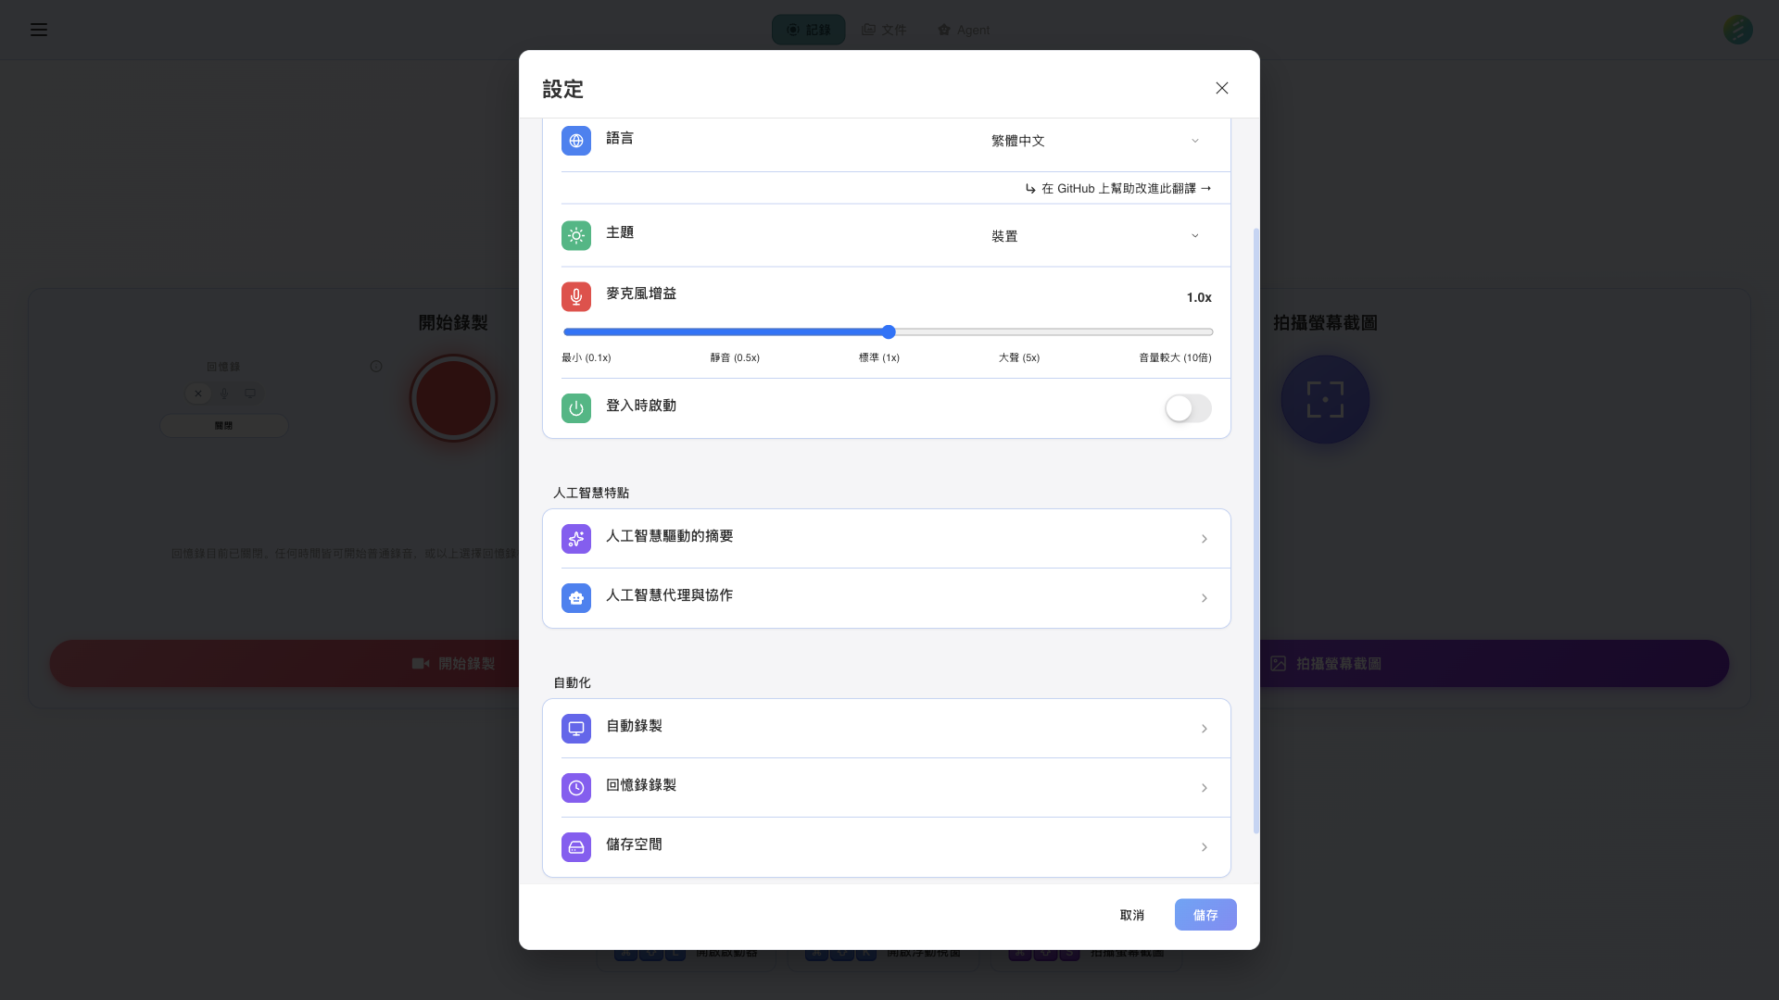Click the red record button
This screenshot has width=1779, height=1000.
pyautogui.click(x=453, y=398)
